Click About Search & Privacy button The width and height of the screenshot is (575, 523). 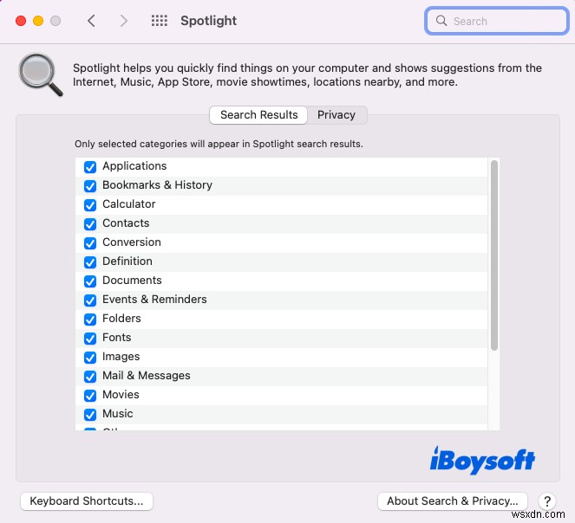point(453,500)
